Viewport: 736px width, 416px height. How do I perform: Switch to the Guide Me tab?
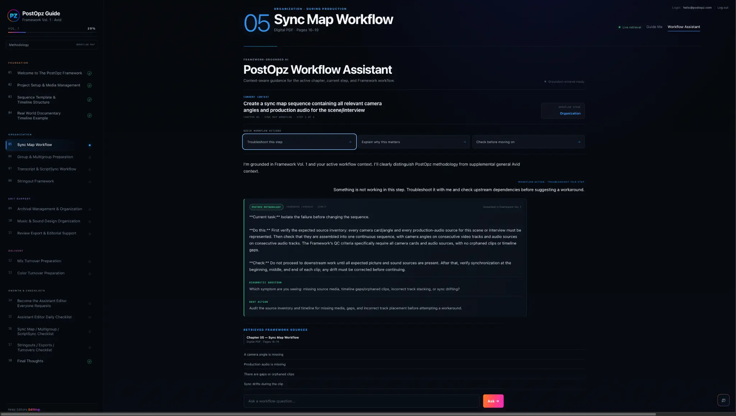point(654,27)
